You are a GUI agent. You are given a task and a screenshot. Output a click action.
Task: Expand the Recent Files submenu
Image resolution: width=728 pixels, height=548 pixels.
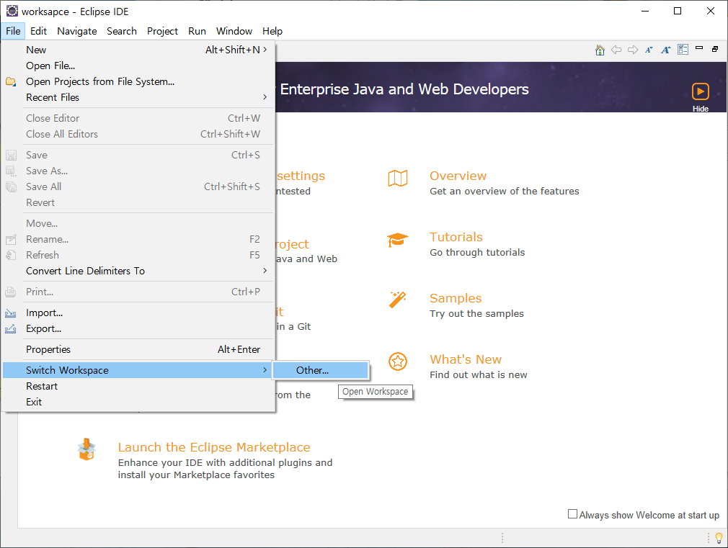(x=138, y=97)
